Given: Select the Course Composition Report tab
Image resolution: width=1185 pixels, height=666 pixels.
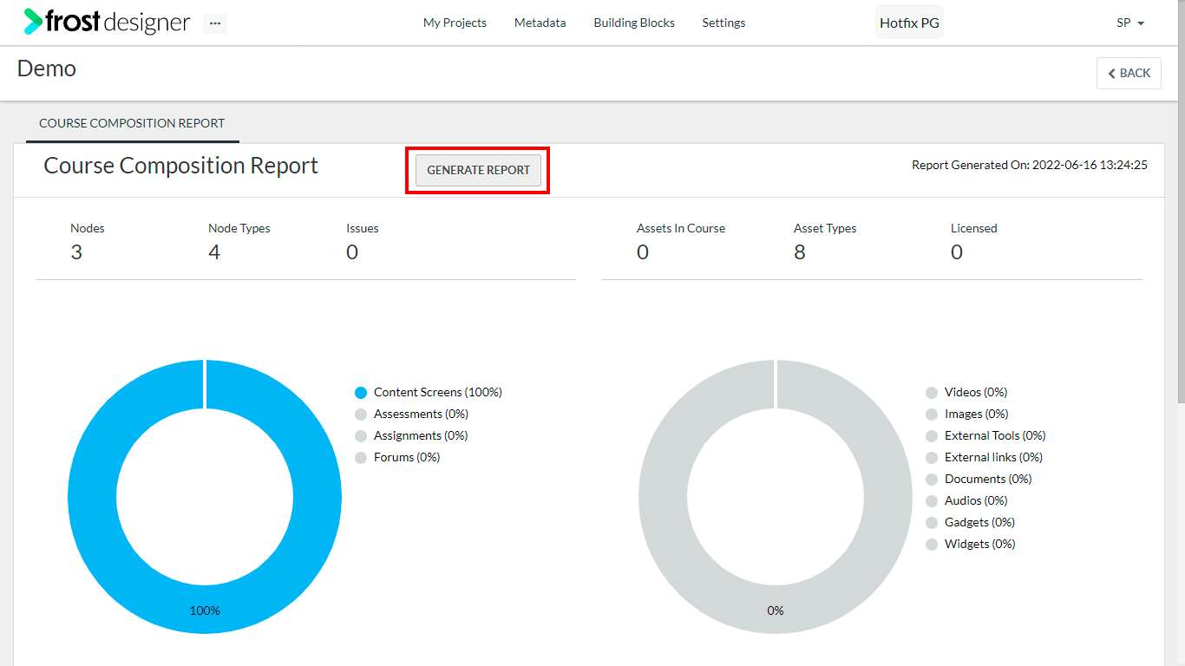Looking at the screenshot, I should pos(132,123).
